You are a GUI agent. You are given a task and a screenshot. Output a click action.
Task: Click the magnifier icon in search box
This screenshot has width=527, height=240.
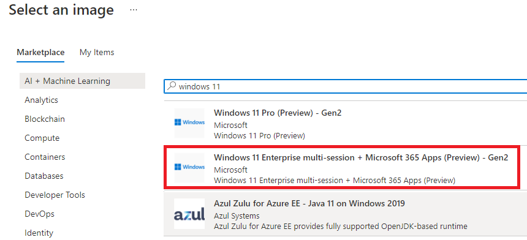click(x=172, y=86)
